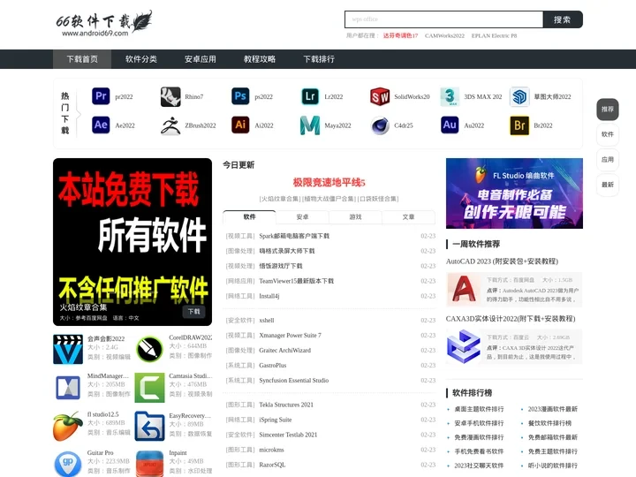Open TeamViewer15最新版本下载 entry
Viewport: 636px width, 477px height.
tap(296, 281)
